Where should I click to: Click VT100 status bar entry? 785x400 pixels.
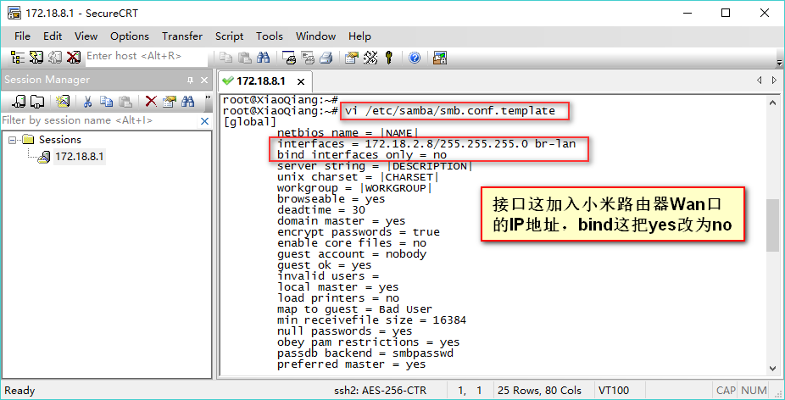614,391
